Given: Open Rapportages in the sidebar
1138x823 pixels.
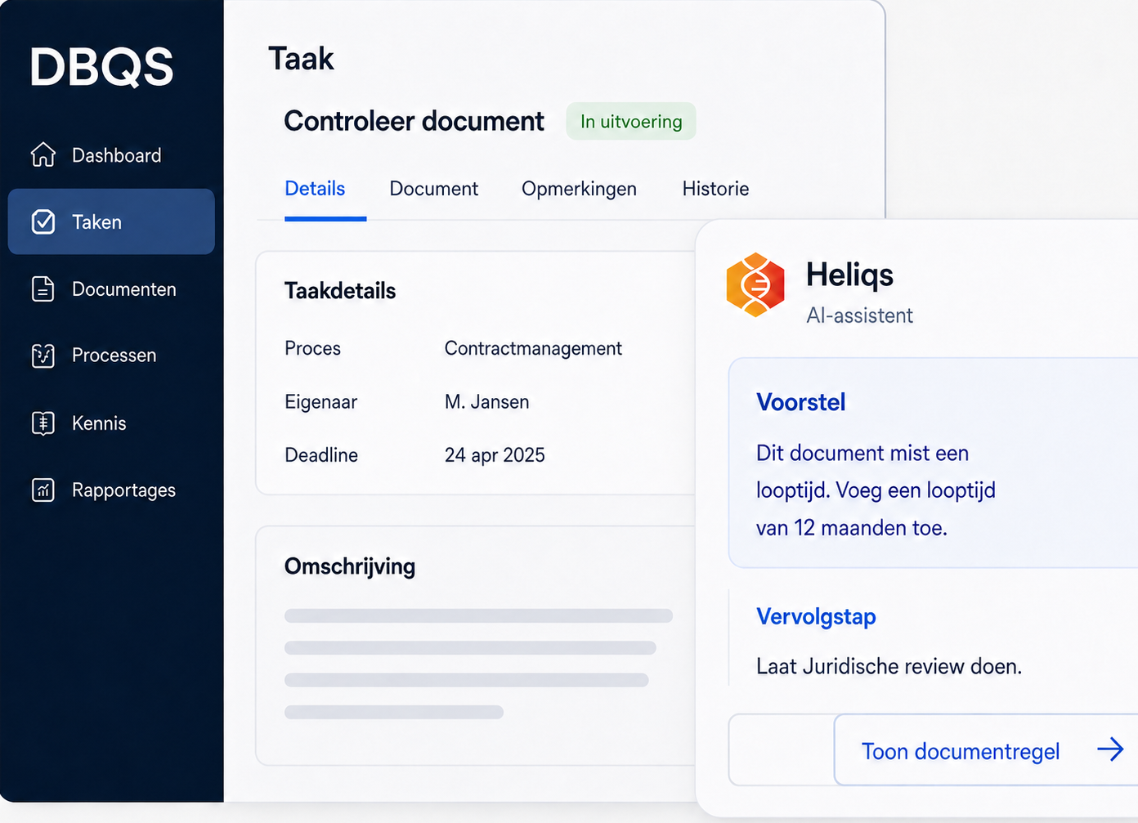Looking at the screenshot, I should [111, 490].
